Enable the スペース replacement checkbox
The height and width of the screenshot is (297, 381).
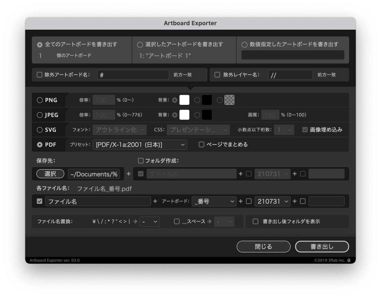177,221
